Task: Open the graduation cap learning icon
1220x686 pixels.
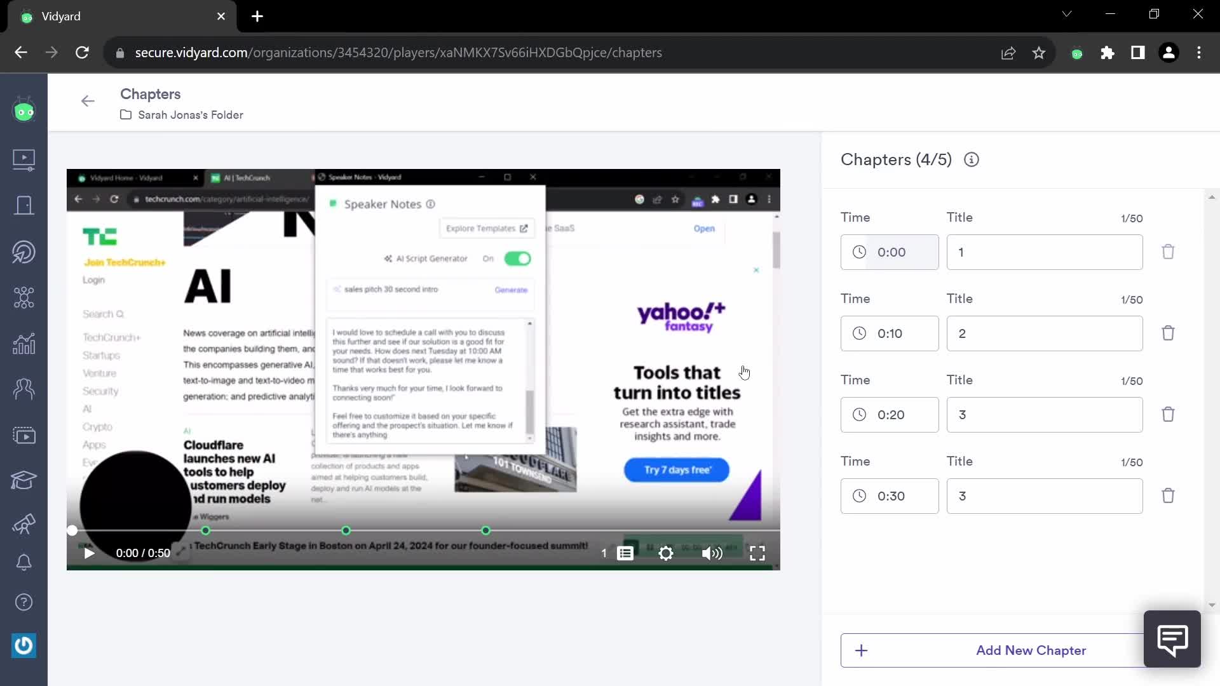Action: point(24,480)
